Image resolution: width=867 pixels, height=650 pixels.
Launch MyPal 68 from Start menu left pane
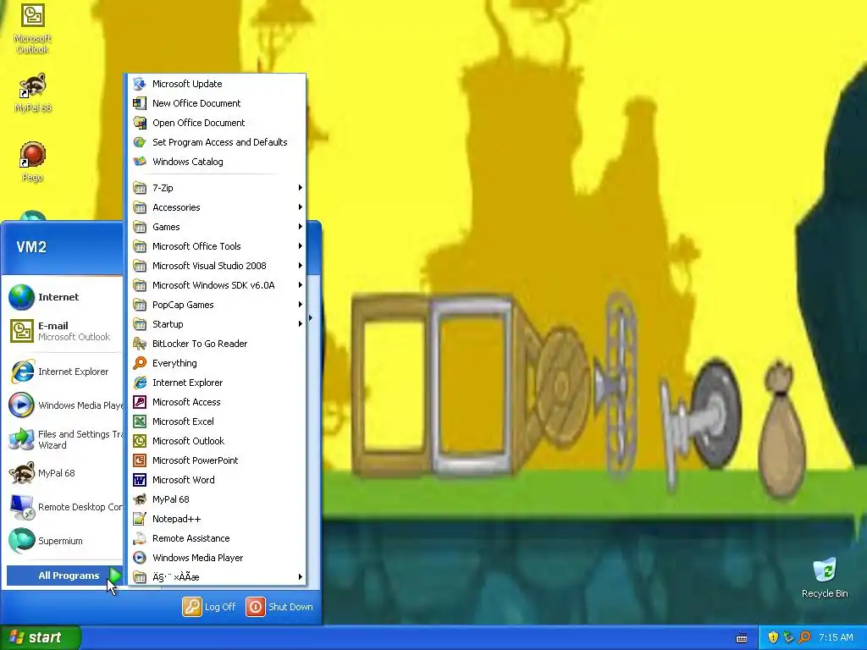point(64,473)
